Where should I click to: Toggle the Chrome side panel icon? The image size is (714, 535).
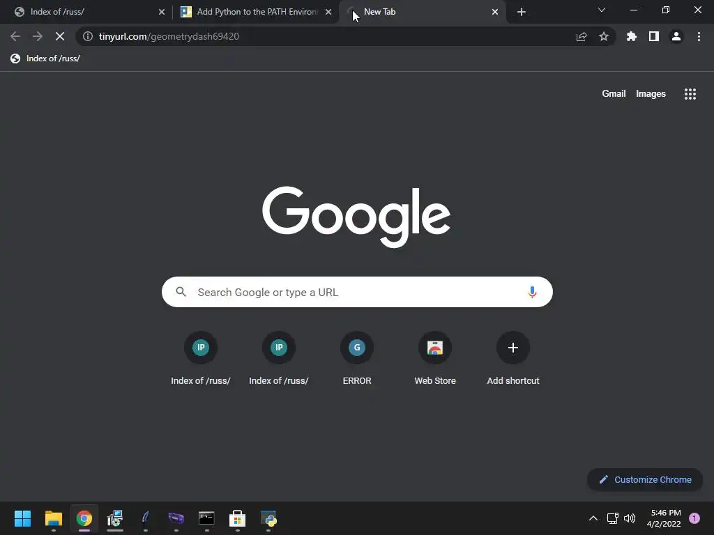click(x=654, y=36)
